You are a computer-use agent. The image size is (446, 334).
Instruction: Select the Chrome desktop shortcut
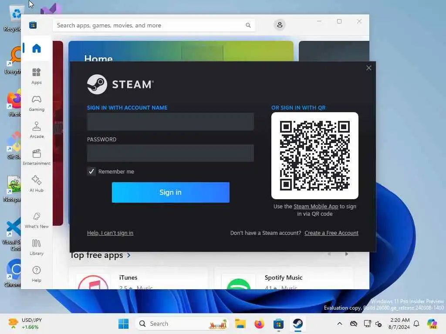pos(13,273)
